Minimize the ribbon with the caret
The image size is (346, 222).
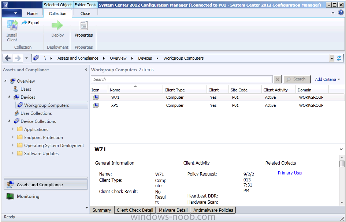[333, 13]
